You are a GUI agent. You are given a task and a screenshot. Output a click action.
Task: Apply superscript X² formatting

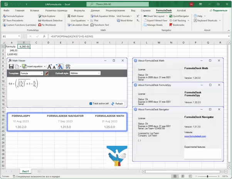pyautogui.click(x=138, y=16)
